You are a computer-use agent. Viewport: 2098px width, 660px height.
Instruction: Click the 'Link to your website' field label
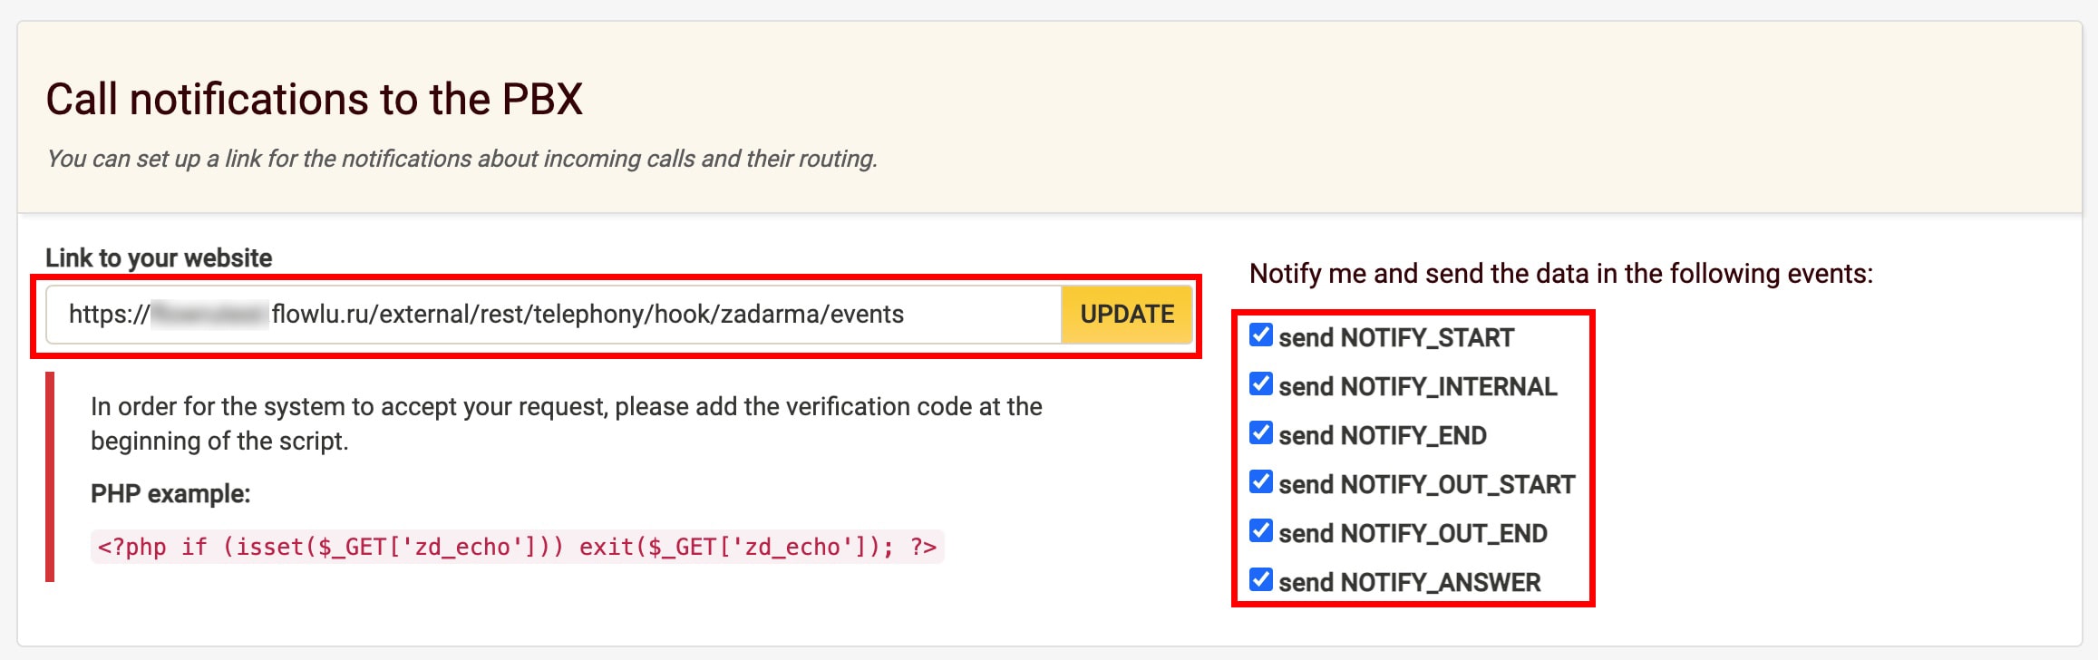click(159, 258)
